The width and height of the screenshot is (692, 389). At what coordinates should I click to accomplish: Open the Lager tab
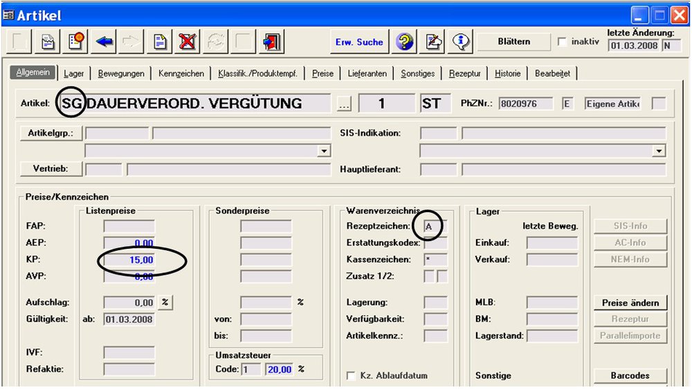(74, 73)
